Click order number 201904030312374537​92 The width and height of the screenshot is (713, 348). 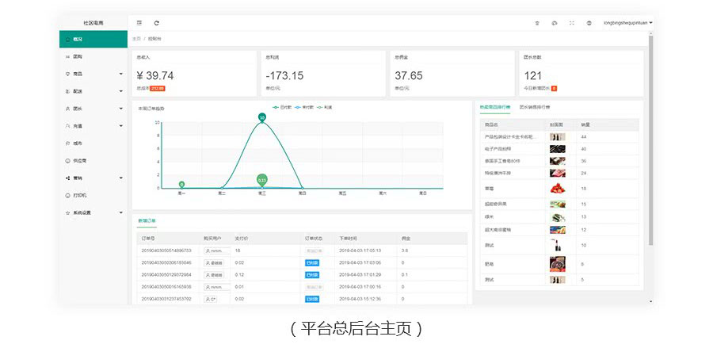click(166, 300)
